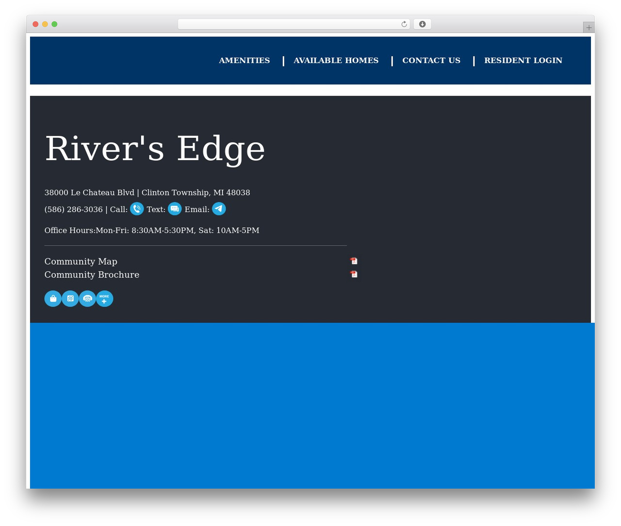Click the Text message bubble icon
This screenshot has width=621, height=526.
(x=175, y=209)
